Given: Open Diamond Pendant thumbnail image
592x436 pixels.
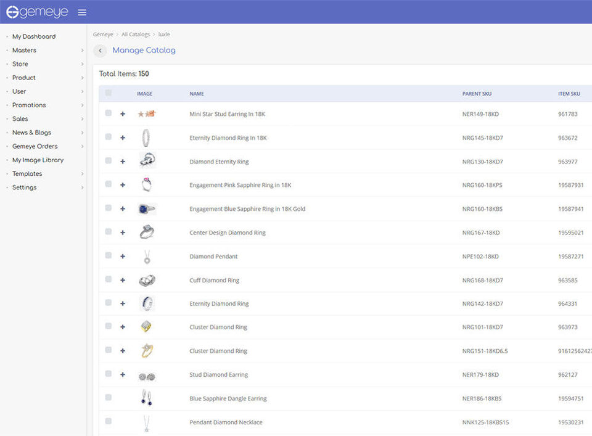Looking at the screenshot, I should coord(147,257).
